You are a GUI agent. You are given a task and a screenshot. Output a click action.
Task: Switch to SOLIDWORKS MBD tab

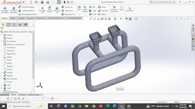pos(74,18)
